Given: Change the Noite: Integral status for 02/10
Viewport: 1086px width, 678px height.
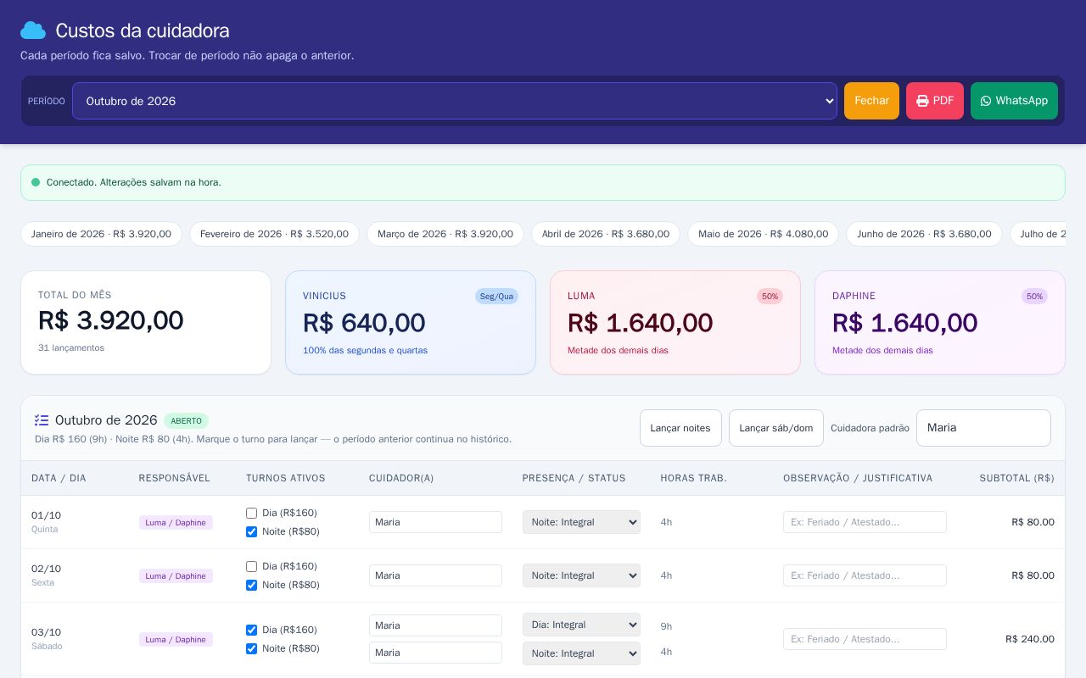Looking at the screenshot, I should click(x=581, y=575).
